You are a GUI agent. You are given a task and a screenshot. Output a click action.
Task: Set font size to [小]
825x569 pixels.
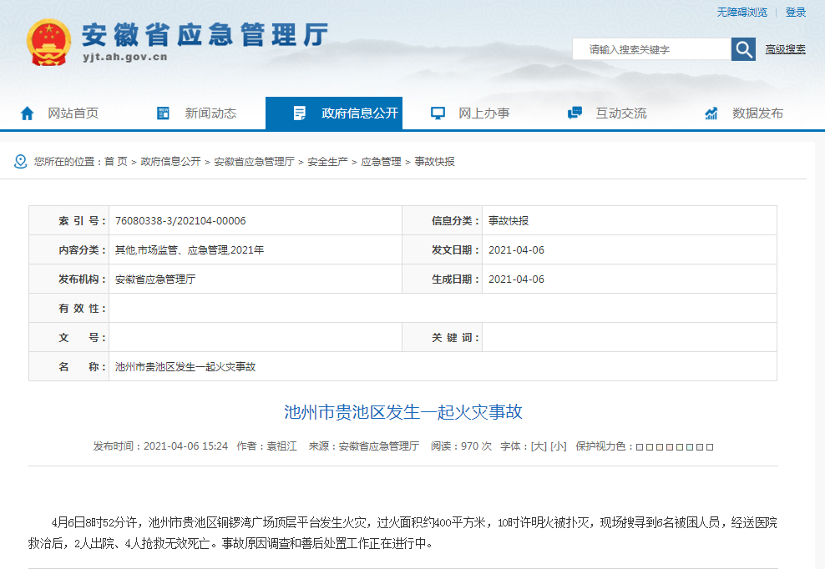tap(559, 446)
